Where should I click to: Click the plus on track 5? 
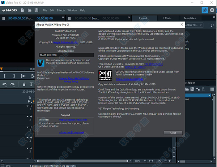pos(31,148)
